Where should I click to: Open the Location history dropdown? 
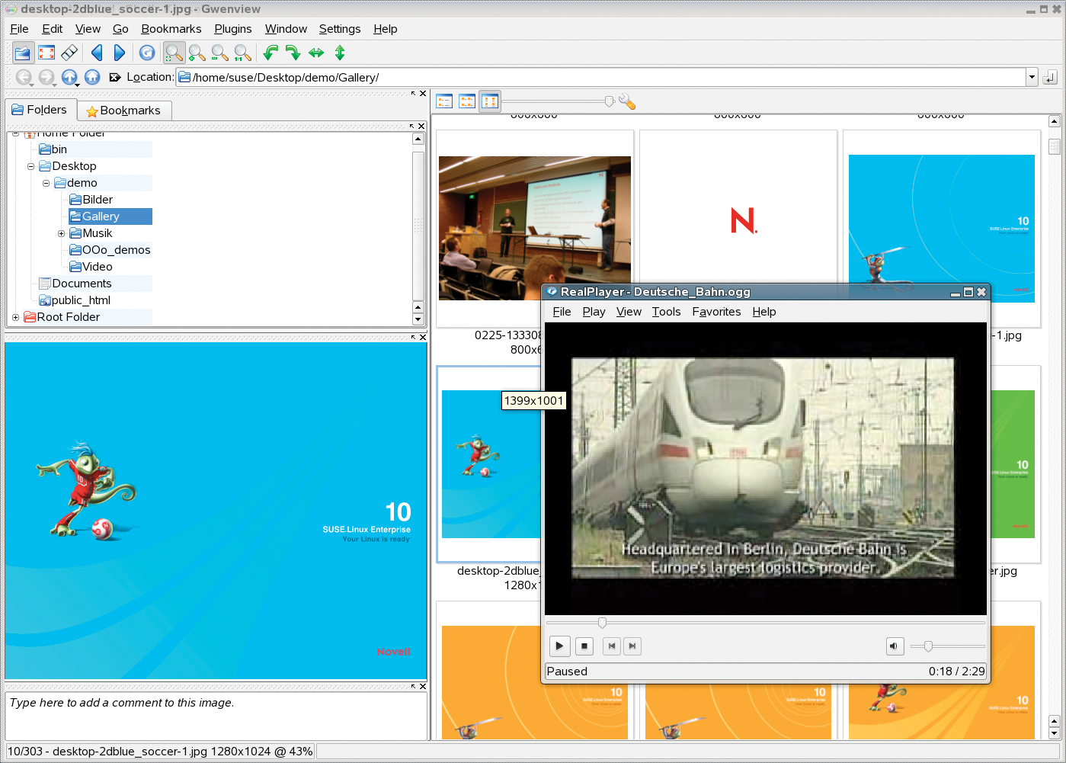(1032, 77)
